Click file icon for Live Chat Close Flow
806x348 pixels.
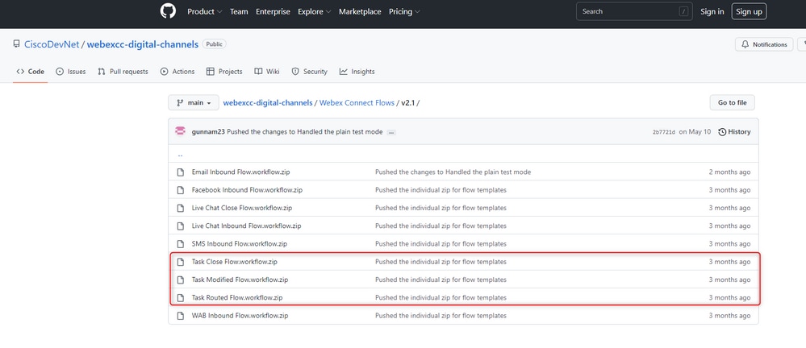click(x=181, y=208)
